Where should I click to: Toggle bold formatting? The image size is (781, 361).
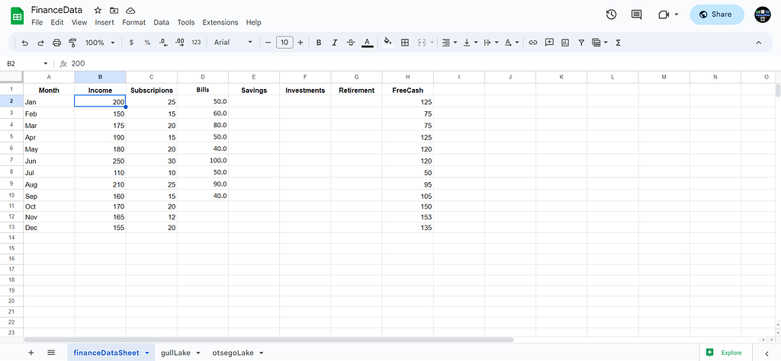click(319, 43)
